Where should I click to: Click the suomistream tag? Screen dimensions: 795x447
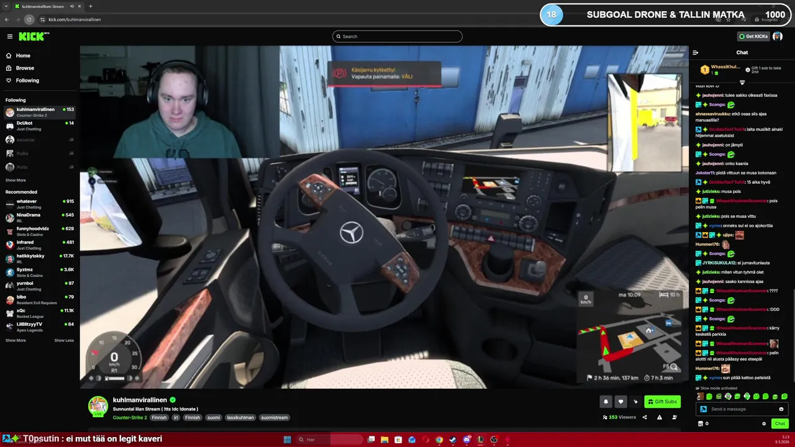[x=275, y=418]
